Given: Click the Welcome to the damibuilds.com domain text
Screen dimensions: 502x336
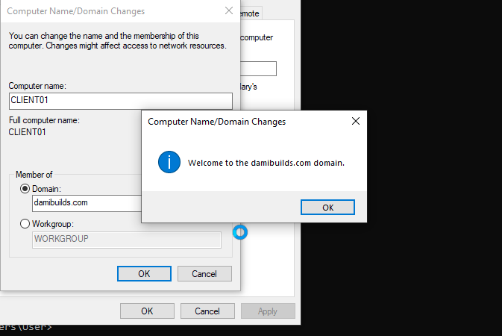Looking at the screenshot, I should 266,163.
